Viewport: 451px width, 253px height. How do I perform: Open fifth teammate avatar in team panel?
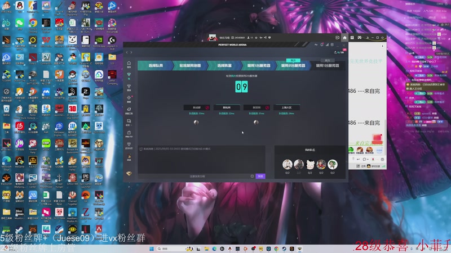click(x=333, y=164)
